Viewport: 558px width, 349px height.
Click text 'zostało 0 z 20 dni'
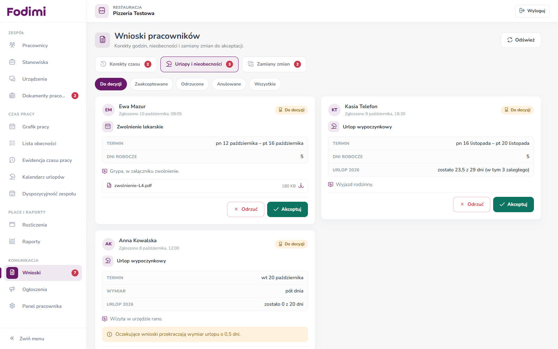284,304
